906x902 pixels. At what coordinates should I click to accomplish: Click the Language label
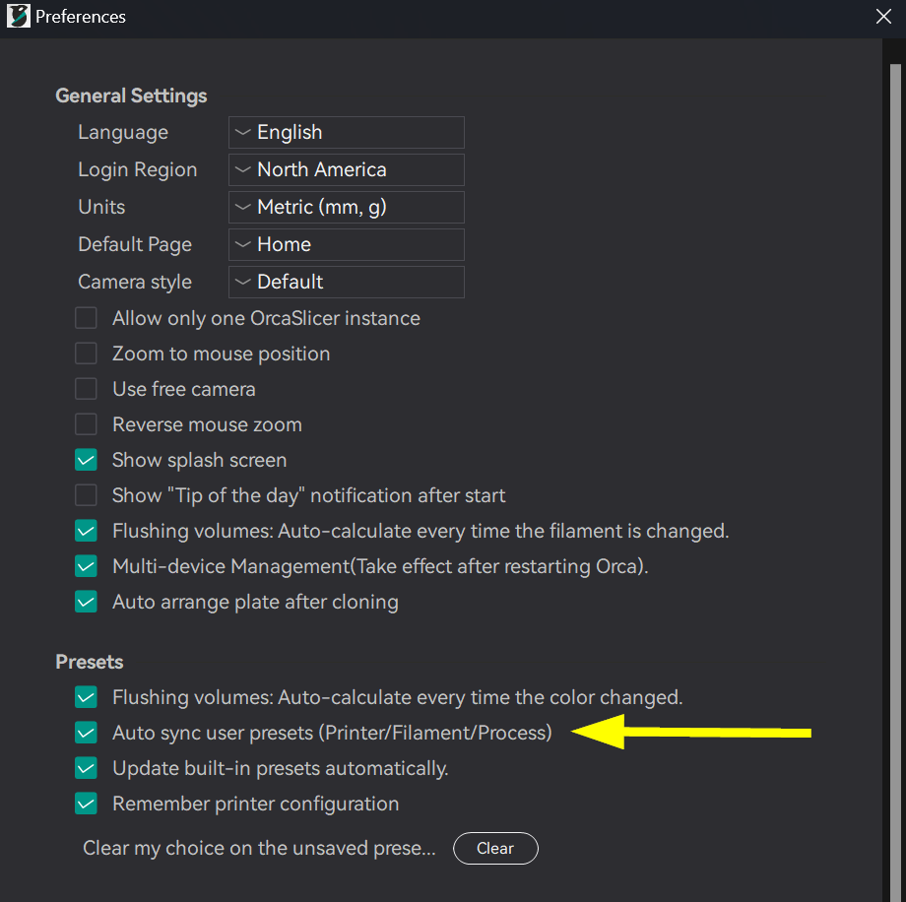[123, 132]
